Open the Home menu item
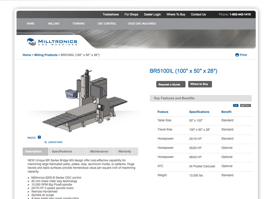Viewport: 273px width, 199px height. (x=30, y=24)
